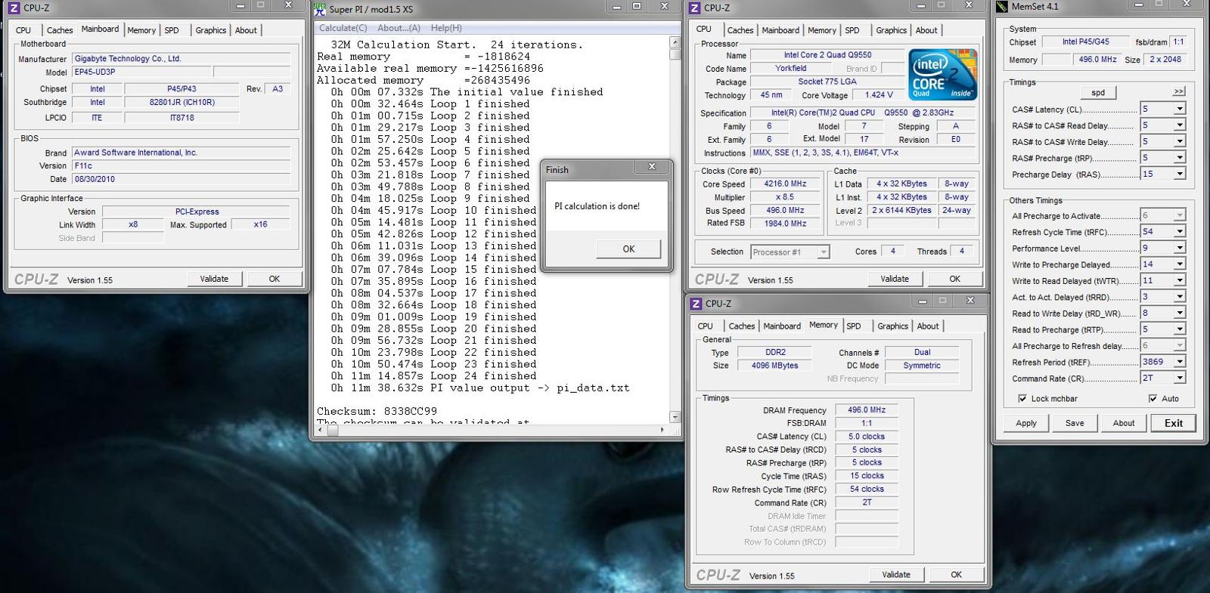
Task: Click the >> expand button in MemSet Timings
Action: [x=1178, y=91]
